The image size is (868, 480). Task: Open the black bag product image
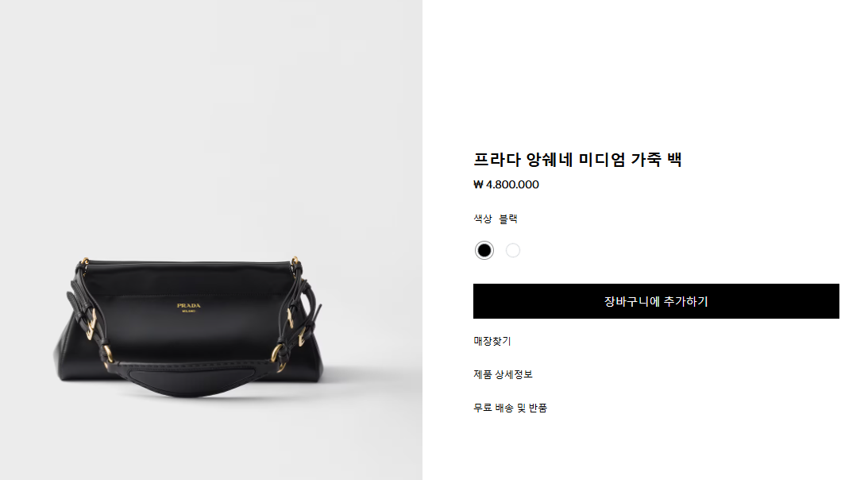pyautogui.click(x=188, y=327)
